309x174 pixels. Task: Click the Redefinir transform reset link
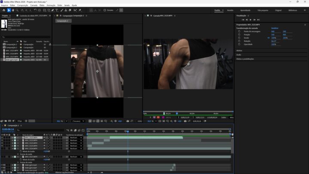[275, 28]
